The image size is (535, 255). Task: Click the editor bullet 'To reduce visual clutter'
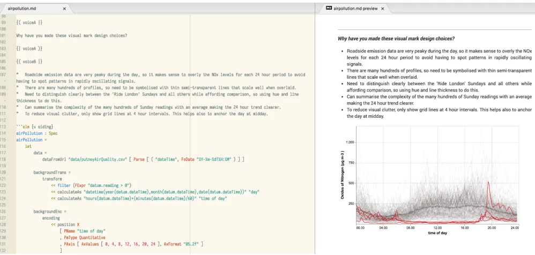tap(142, 114)
